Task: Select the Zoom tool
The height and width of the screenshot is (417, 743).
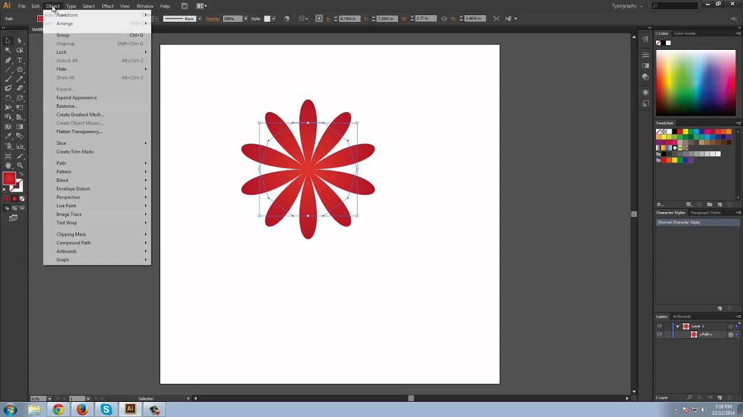Action: 20,165
